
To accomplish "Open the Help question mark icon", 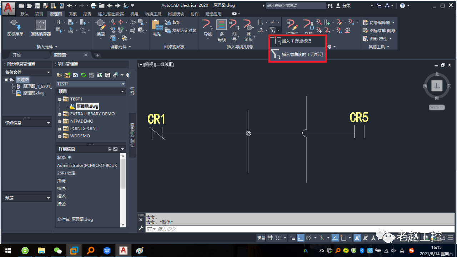I will click(x=402, y=6).
